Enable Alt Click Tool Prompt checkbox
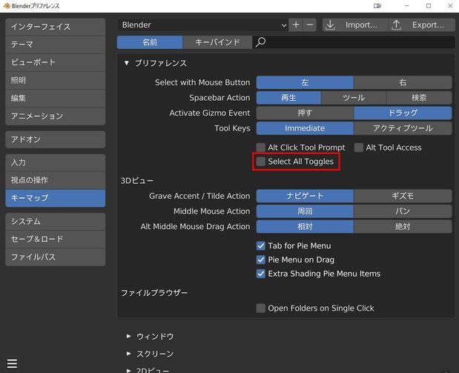 pos(260,148)
